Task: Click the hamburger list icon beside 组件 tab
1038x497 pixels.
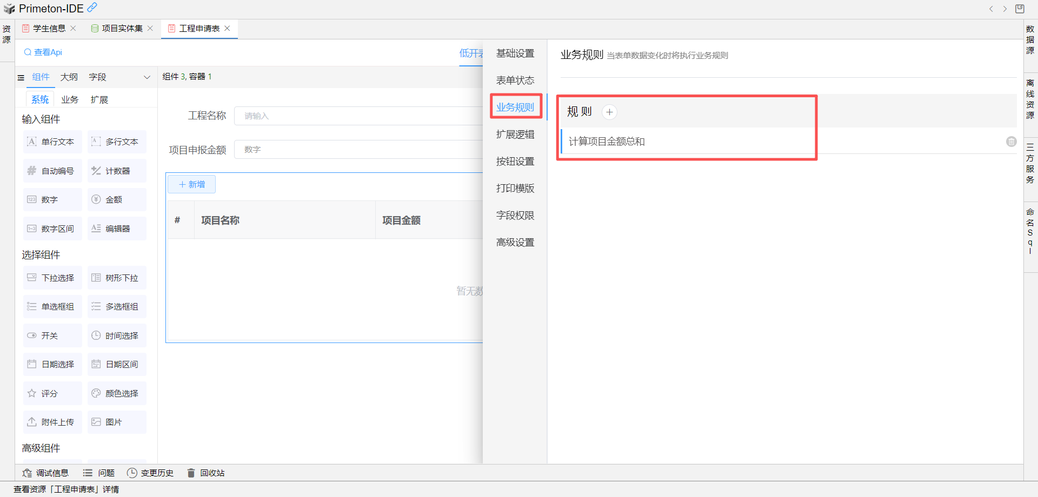Action: 21,78
